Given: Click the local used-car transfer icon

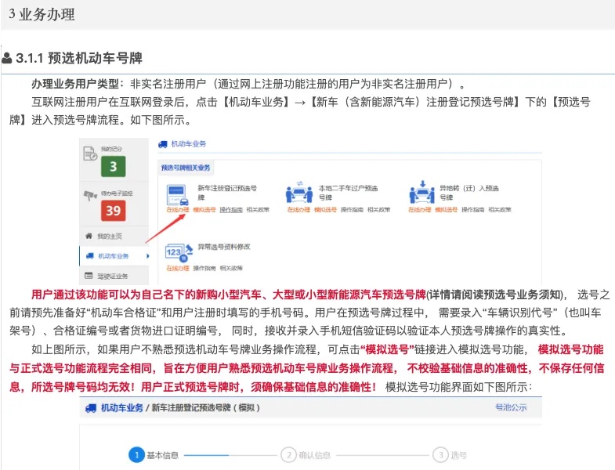Looking at the screenshot, I should (x=298, y=193).
